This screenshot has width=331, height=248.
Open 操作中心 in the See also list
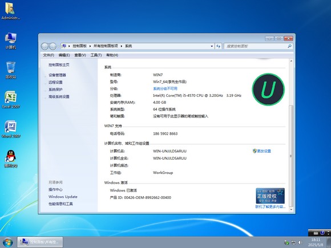click(x=55, y=189)
